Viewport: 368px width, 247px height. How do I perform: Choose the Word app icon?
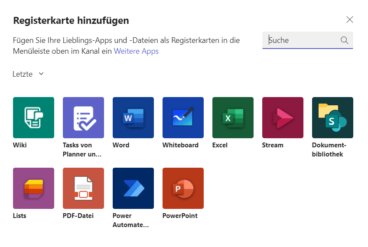[133, 117]
